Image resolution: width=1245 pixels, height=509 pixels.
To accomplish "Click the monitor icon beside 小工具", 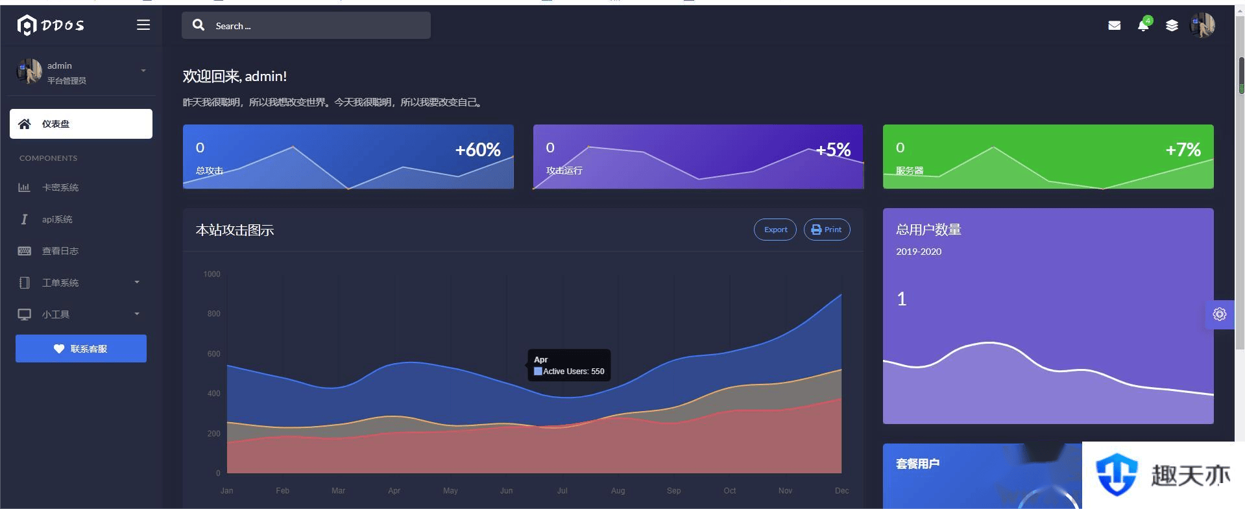I will coord(24,314).
